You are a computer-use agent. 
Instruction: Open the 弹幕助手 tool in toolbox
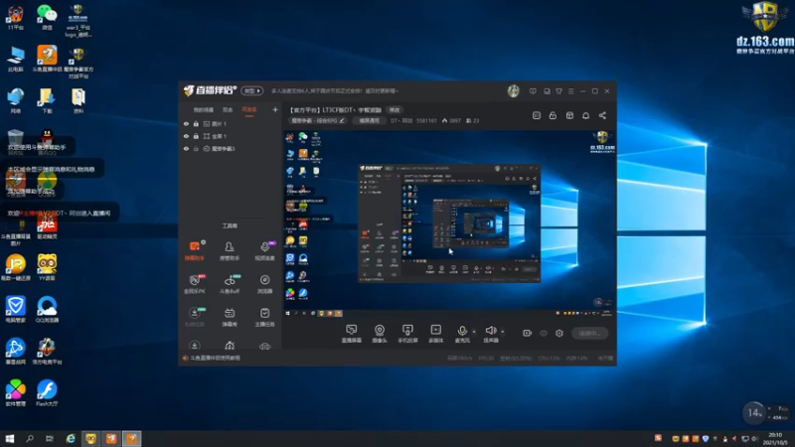click(194, 250)
